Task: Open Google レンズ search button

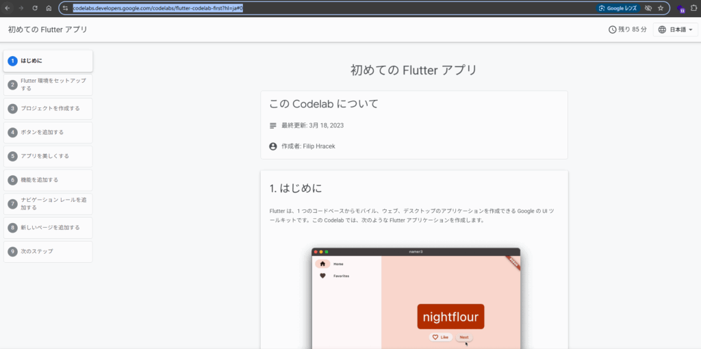Action: [619, 8]
